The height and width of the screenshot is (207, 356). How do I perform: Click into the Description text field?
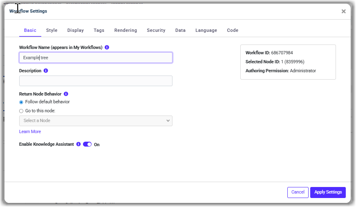[x=96, y=81]
